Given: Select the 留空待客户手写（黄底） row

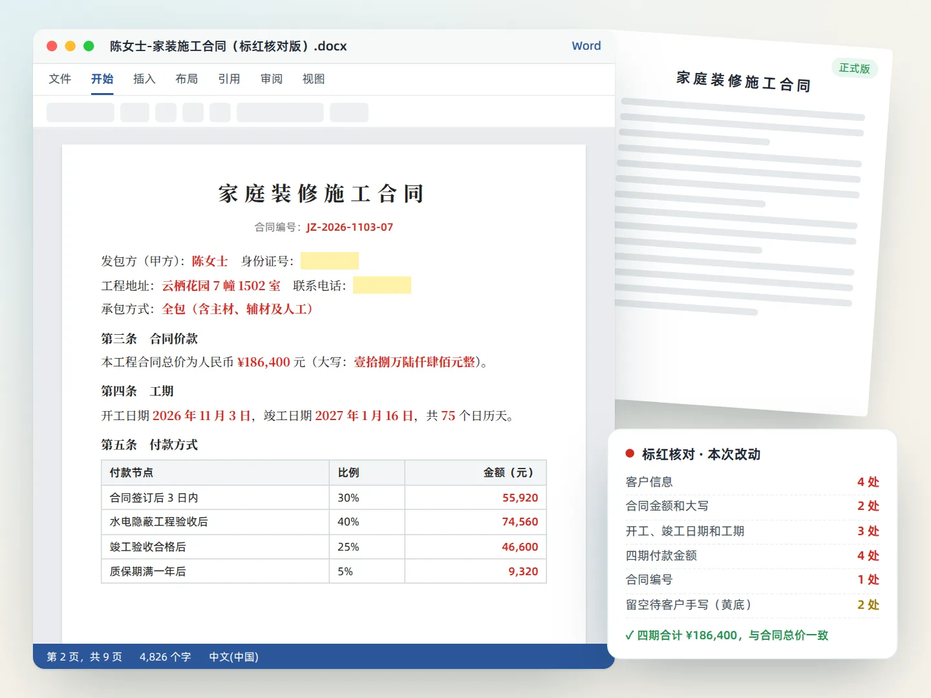Looking at the screenshot, I should [753, 605].
